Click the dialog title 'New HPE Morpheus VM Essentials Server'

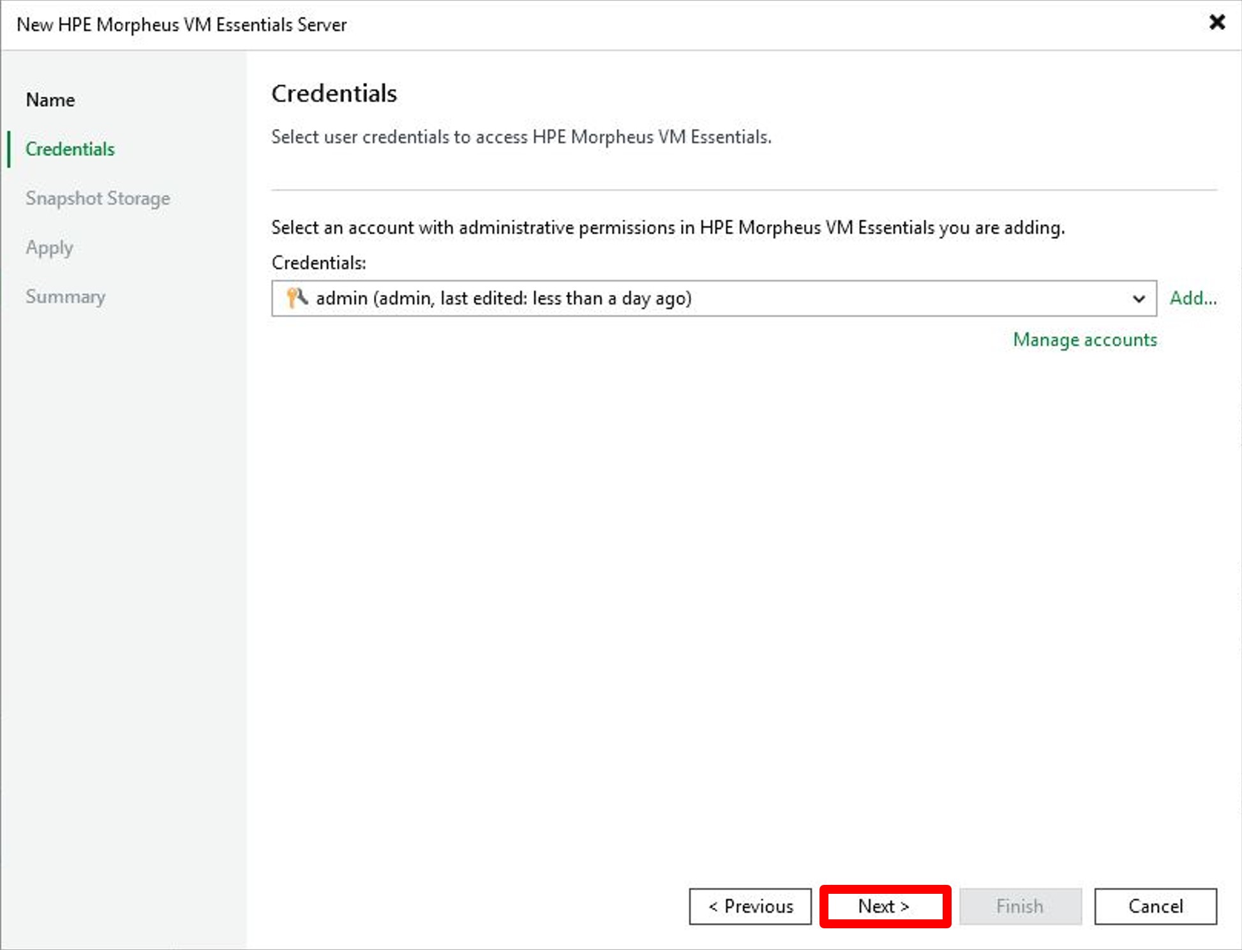182,24
